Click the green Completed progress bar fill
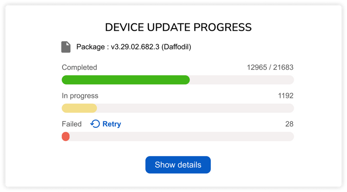The width and height of the screenshot is (347, 192). [x=126, y=80]
